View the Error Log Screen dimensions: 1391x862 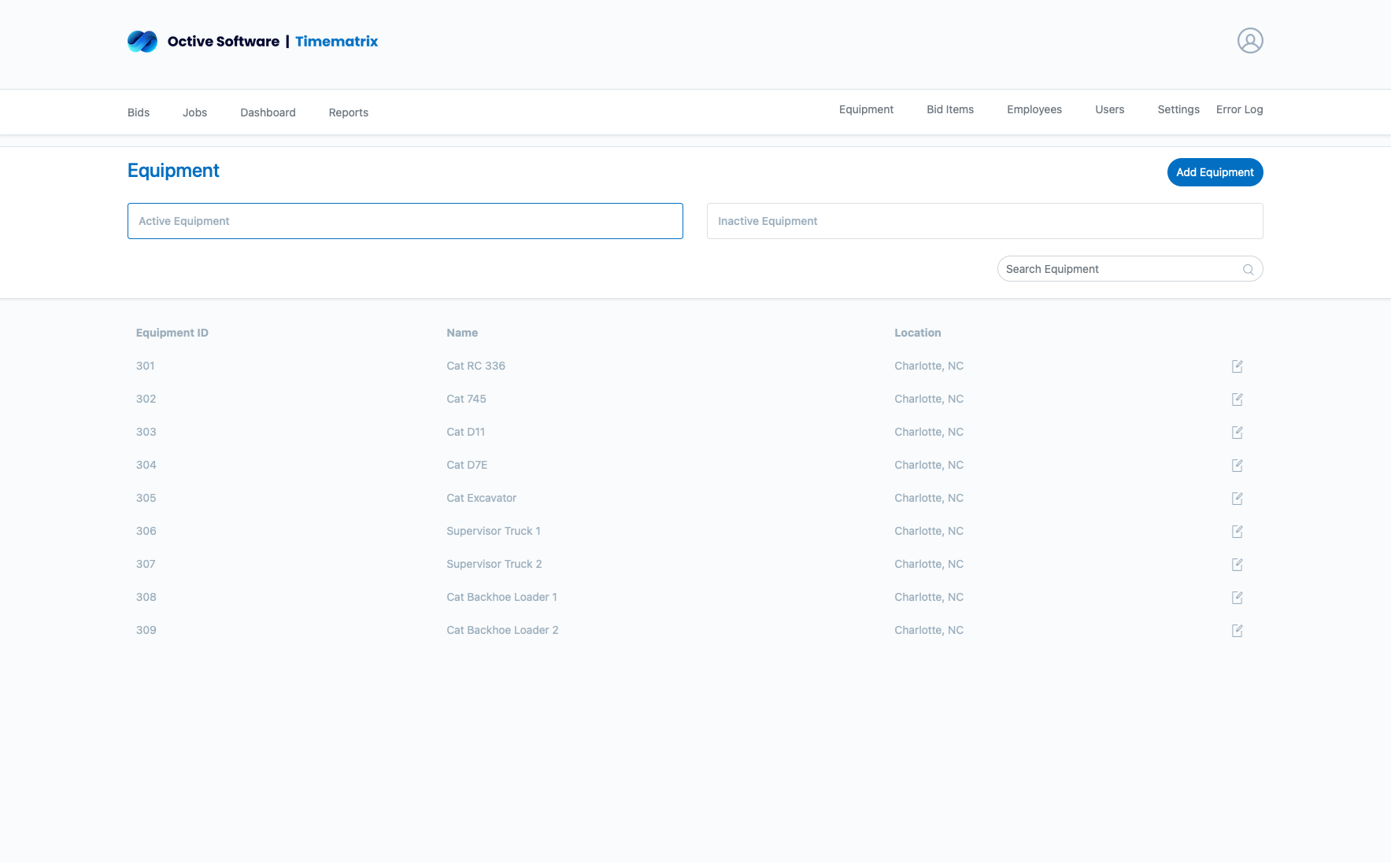pos(1239,109)
